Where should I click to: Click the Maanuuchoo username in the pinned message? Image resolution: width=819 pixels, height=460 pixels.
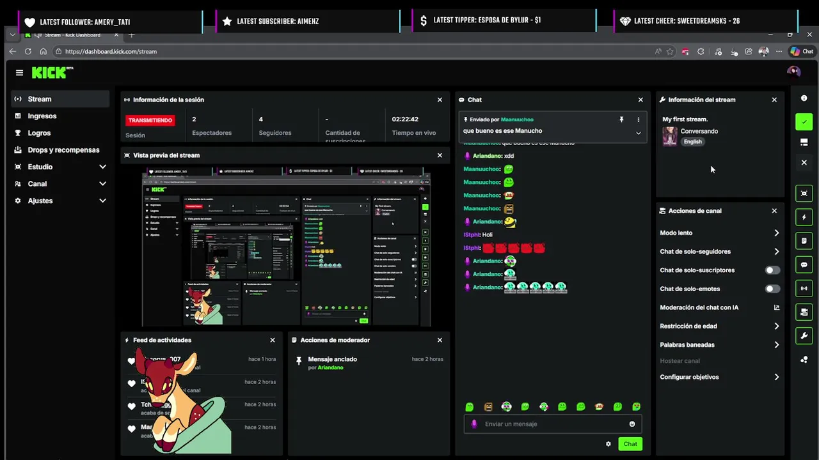pos(517,119)
